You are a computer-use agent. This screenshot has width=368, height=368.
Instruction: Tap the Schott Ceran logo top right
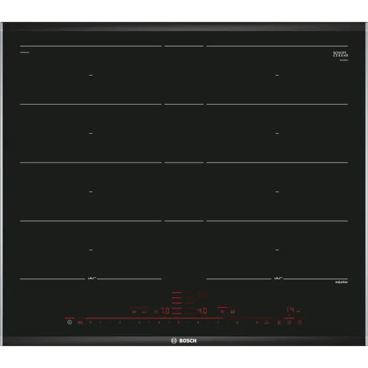click(x=341, y=54)
